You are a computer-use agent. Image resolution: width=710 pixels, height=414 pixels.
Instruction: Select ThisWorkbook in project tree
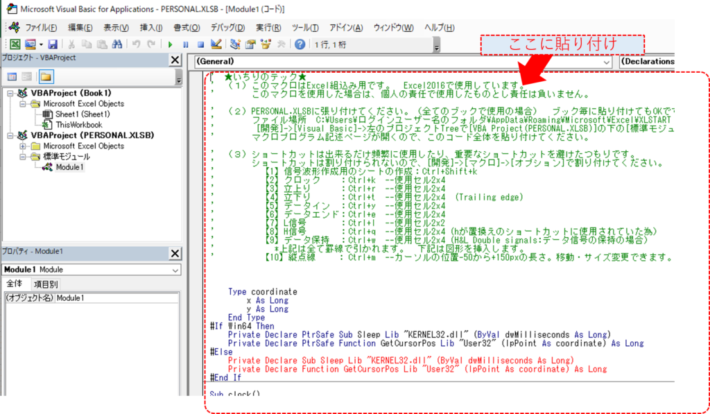click(x=79, y=125)
